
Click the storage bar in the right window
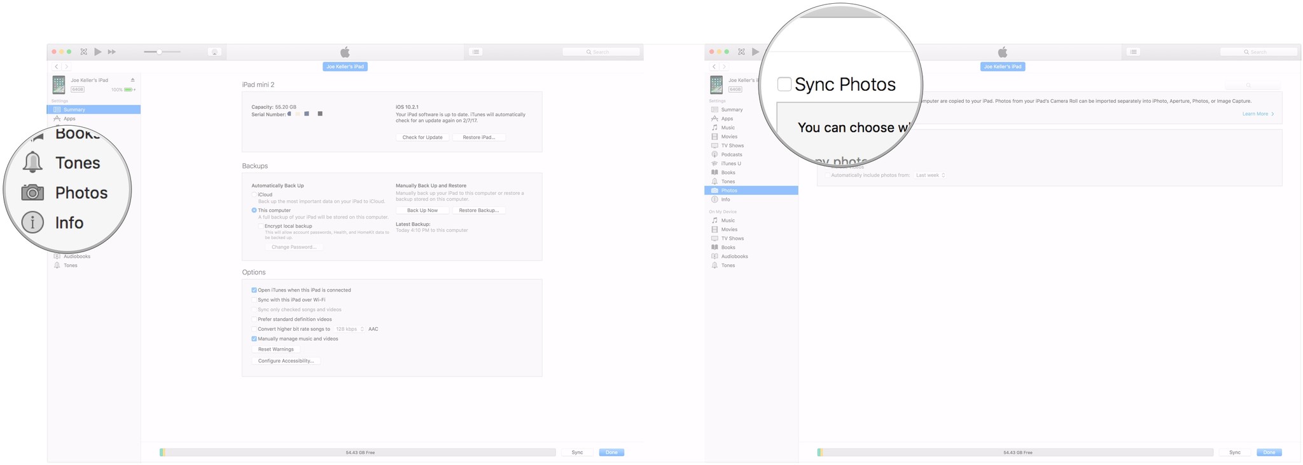click(1015, 452)
